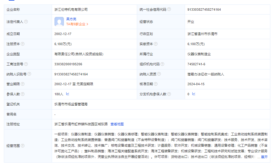Select 有限责任公司(自然人投资或控股) text
The width and height of the screenshot is (276, 165).
[x=79, y=54]
